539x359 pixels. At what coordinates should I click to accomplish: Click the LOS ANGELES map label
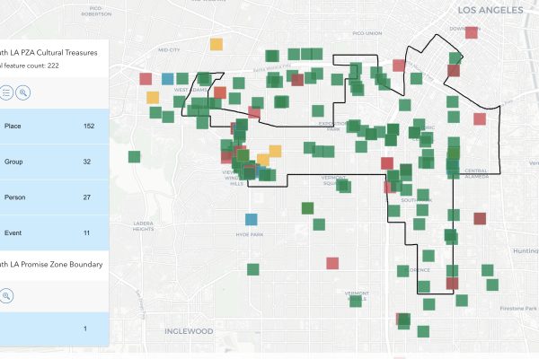click(x=490, y=10)
